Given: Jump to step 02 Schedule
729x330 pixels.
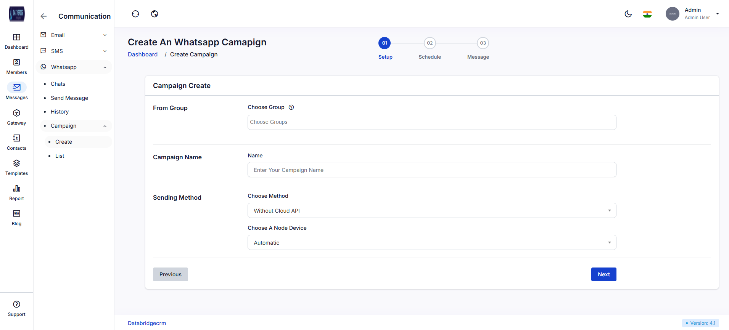Looking at the screenshot, I should pyautogui.click(x=430, y=43).
